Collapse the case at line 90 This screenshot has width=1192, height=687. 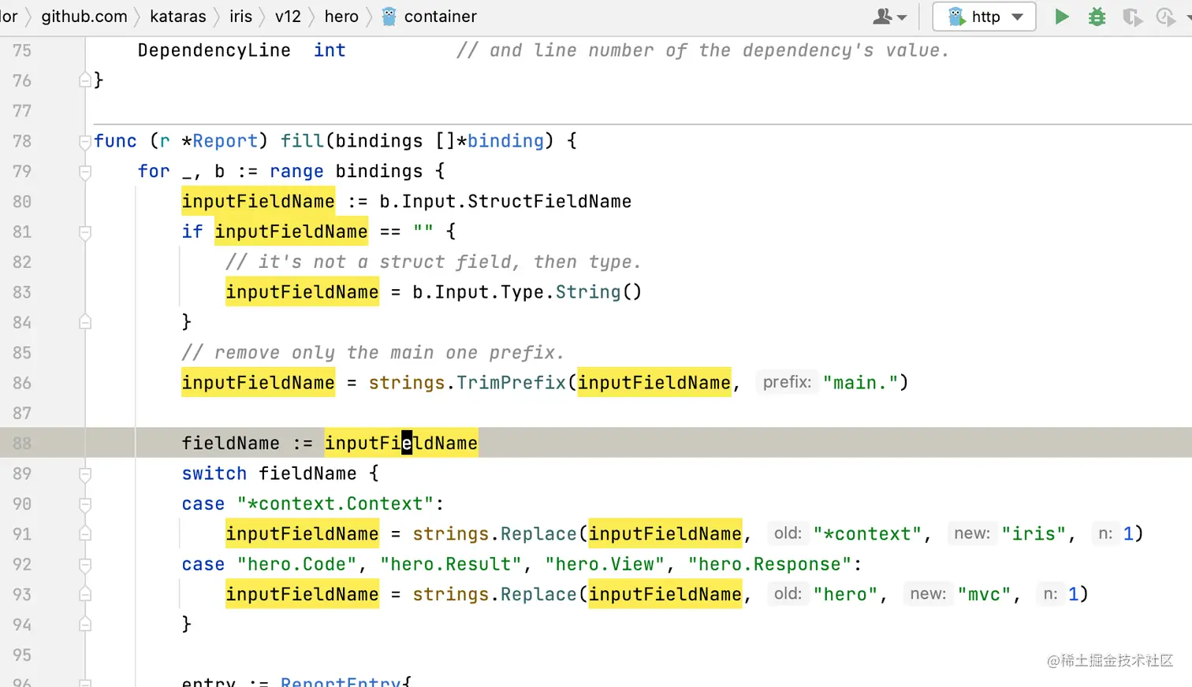click(x=85, y=504)
